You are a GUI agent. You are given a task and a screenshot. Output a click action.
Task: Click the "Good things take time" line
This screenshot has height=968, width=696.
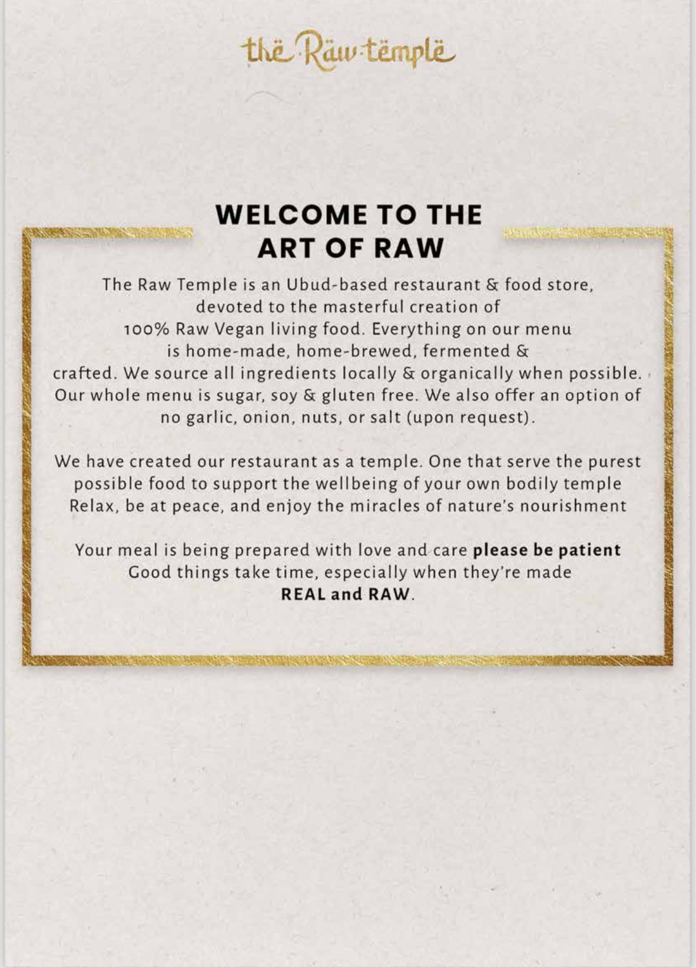click(x=350, y=572)
